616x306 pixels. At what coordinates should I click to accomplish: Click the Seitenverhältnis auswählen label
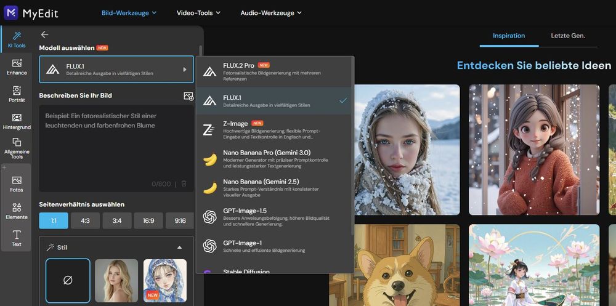82,204
